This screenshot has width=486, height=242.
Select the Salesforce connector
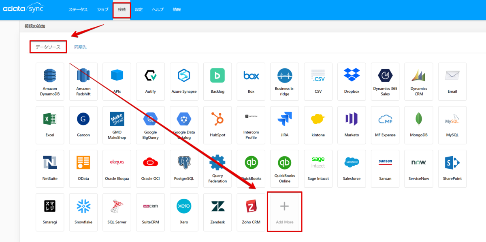(352, 169)
